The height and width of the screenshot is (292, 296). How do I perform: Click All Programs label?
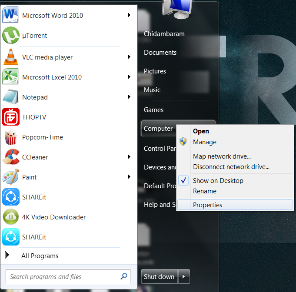point(40,256)
